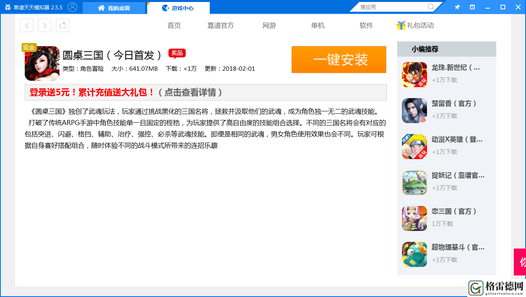Click 1万下载 under 恋三国

tap(442, 224)
